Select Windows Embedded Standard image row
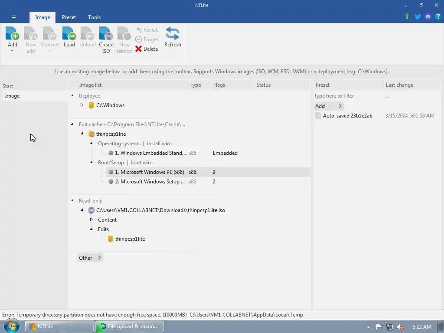Screen dimensions: 444x333 pyautogui.click(x=150, y=153)
